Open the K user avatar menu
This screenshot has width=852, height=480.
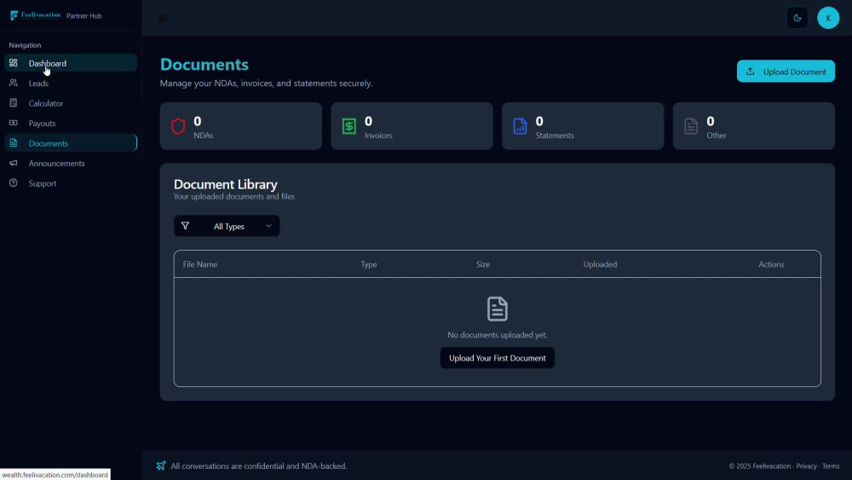point(828,18)
